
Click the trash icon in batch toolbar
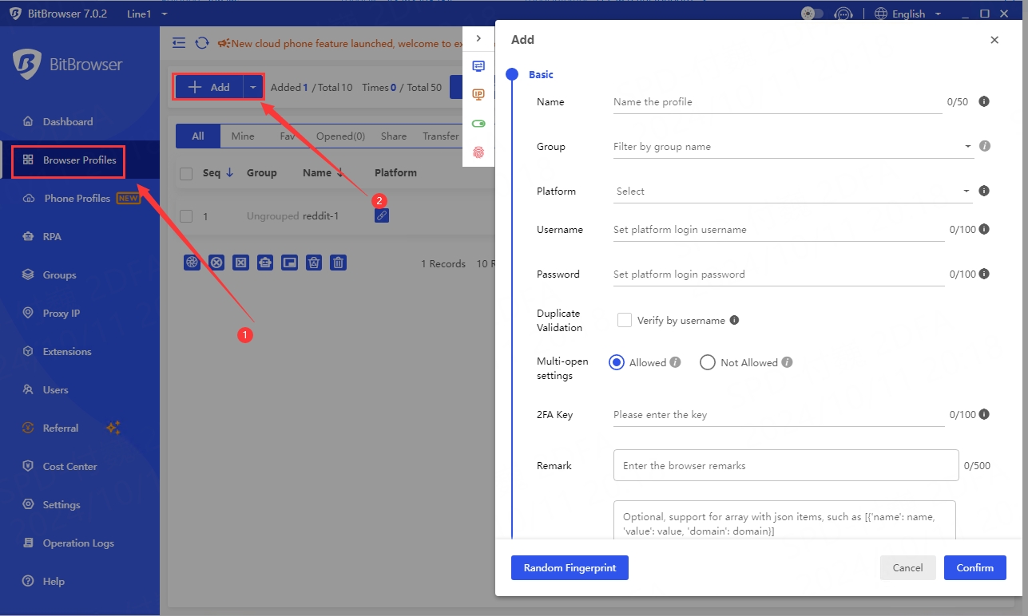click(x=339, y=263)
